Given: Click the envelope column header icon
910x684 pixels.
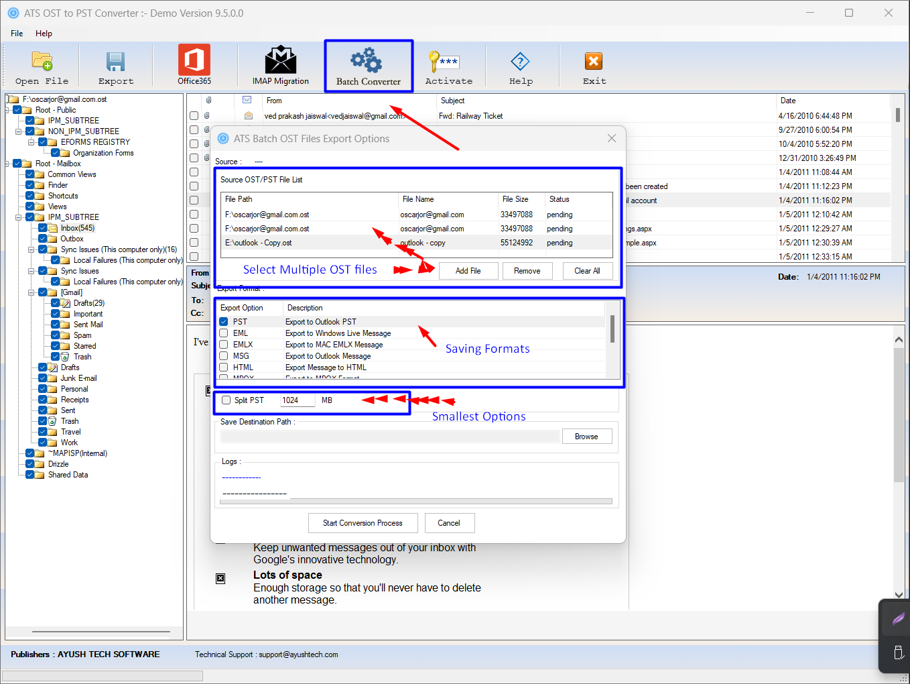Looking at the screenshot, I should [x=247, y=100].
